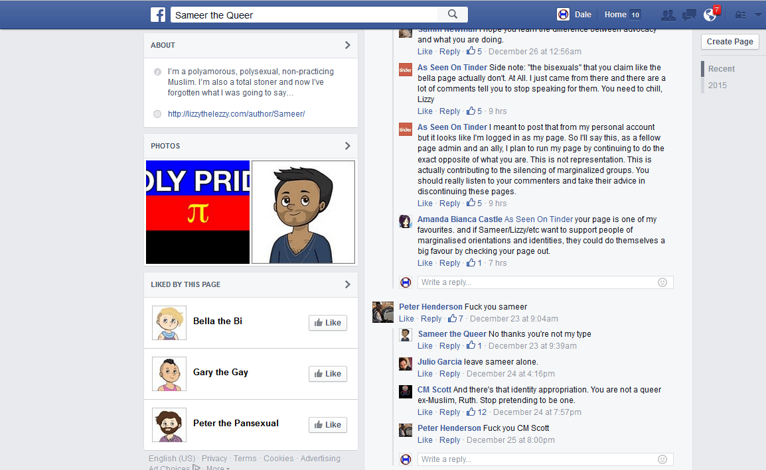Like the Peter the Pansexual page
The height and width of the screenshot is (470, 766).
328,425
